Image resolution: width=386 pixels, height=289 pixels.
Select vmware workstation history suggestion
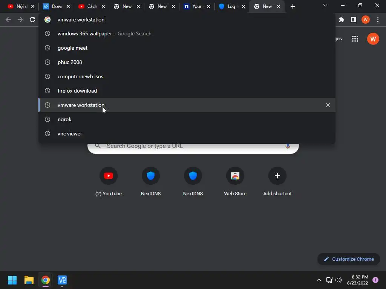[187, 105]
